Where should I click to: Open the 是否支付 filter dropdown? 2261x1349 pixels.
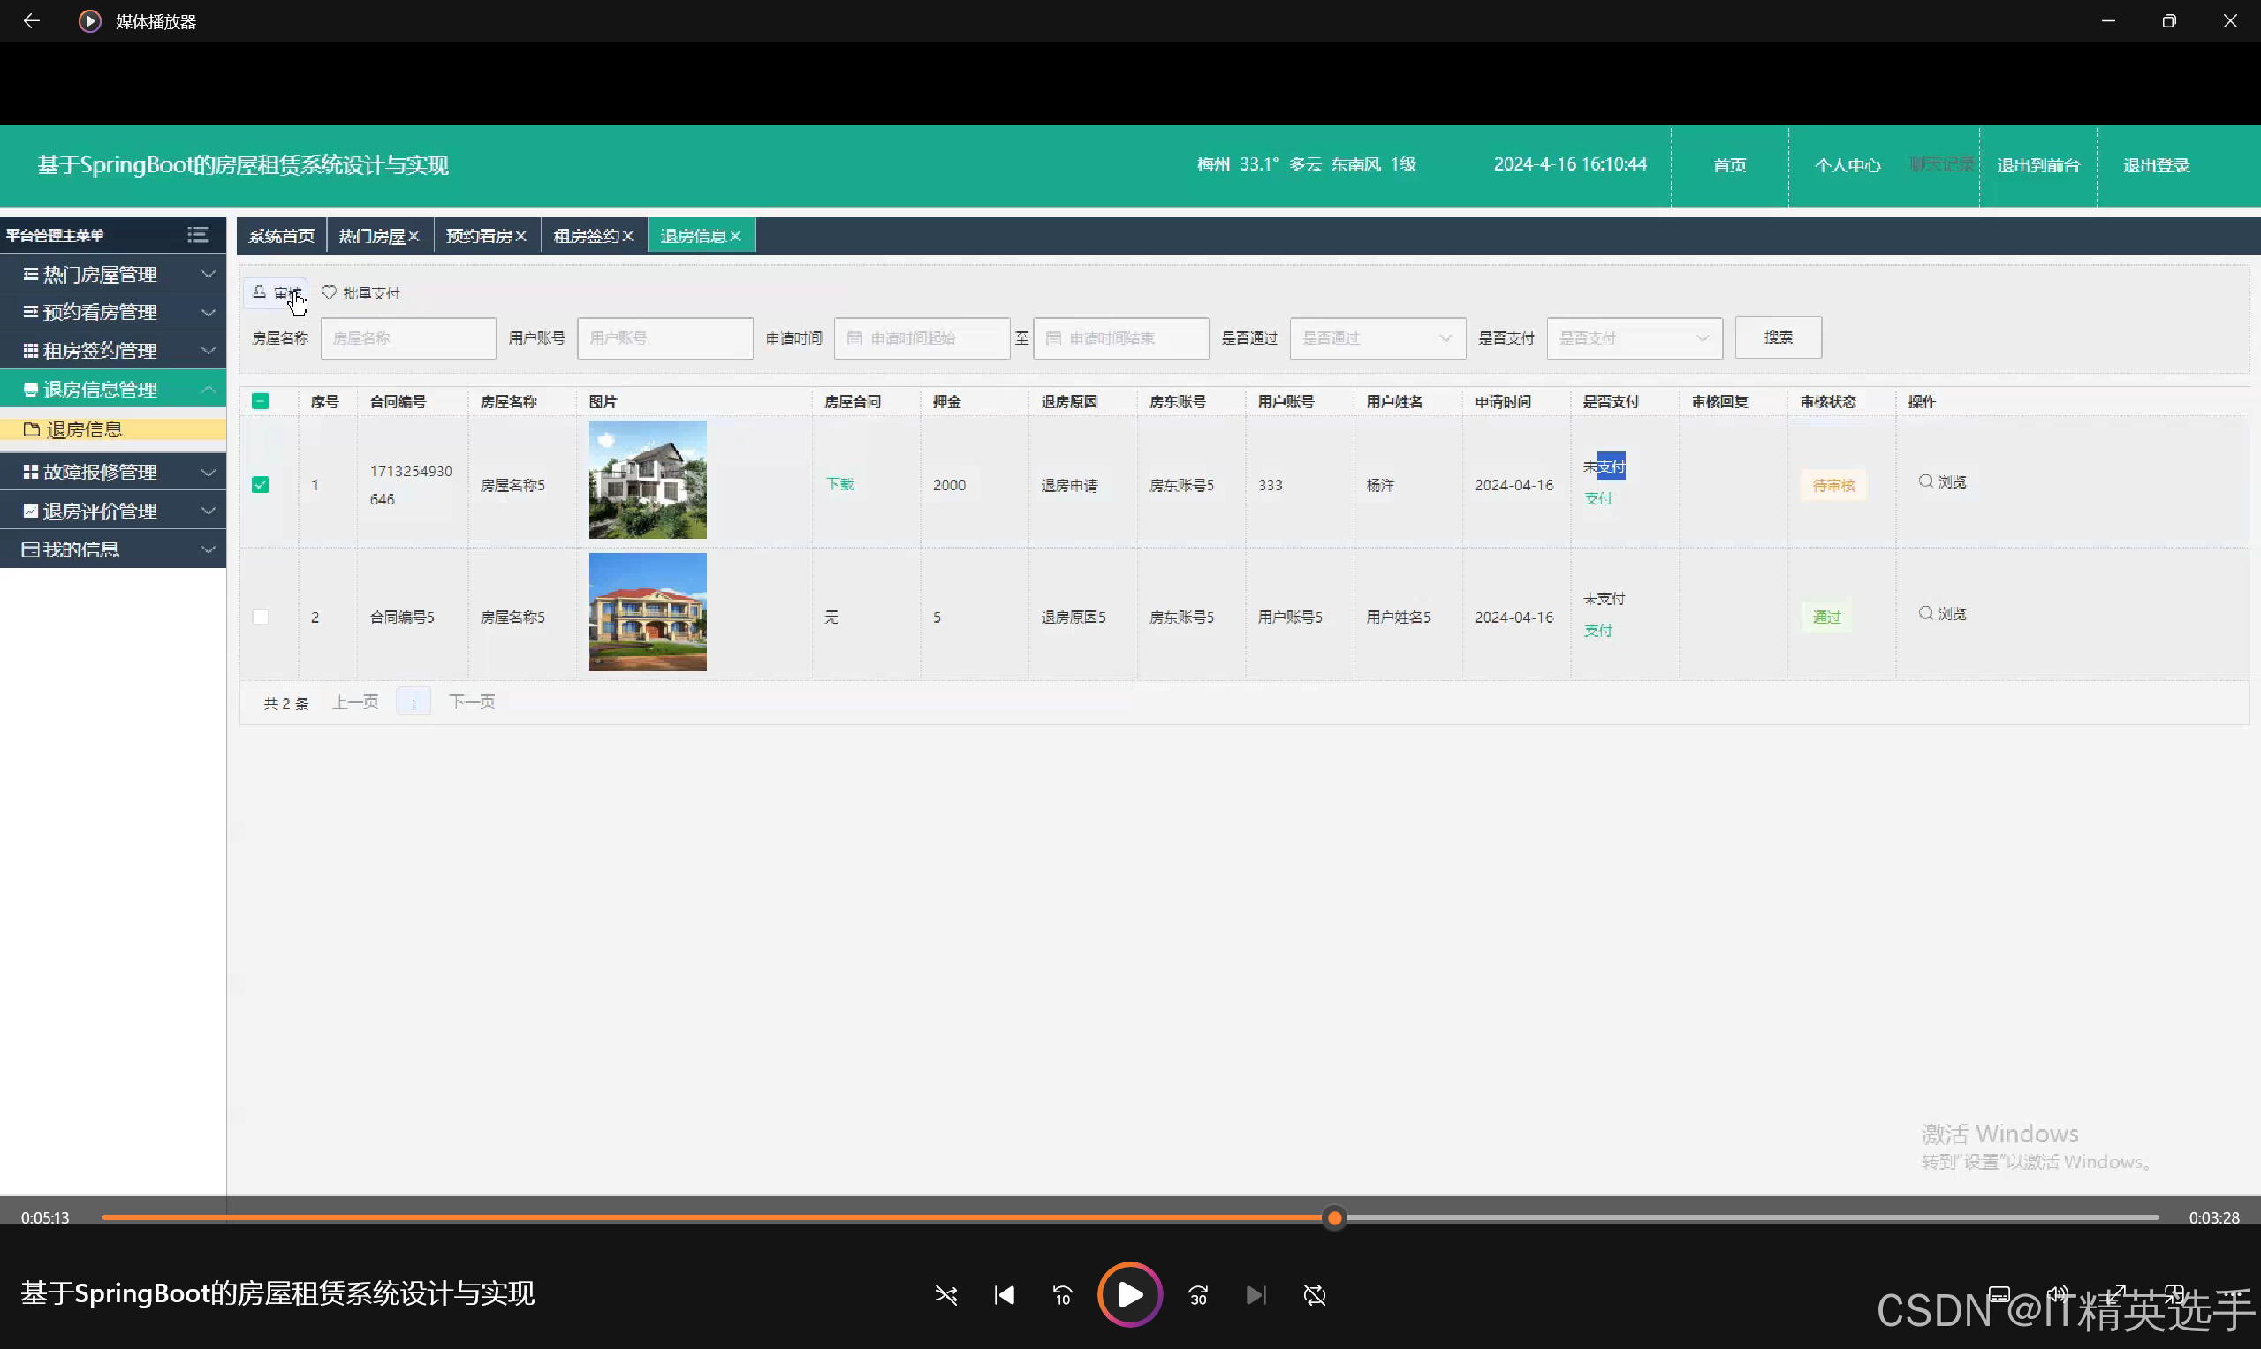[x=1634, y=338]
